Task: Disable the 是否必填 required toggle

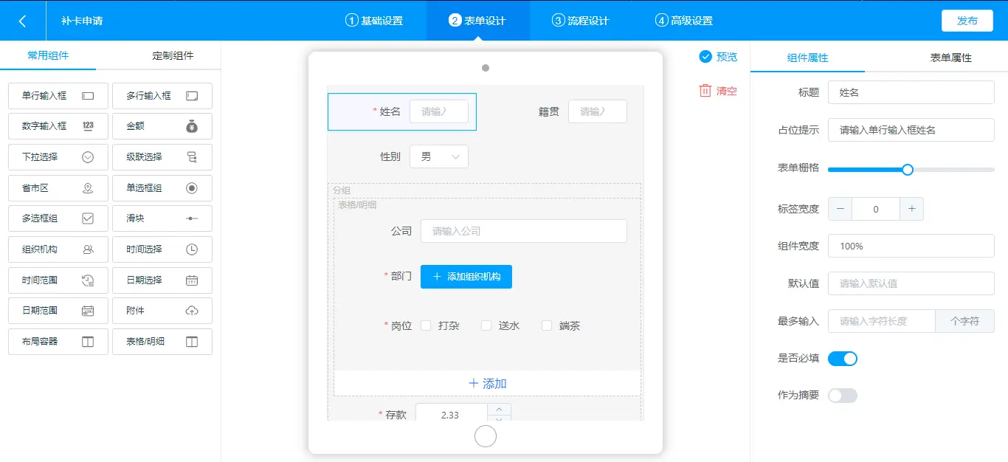Action: coord(842,358)
